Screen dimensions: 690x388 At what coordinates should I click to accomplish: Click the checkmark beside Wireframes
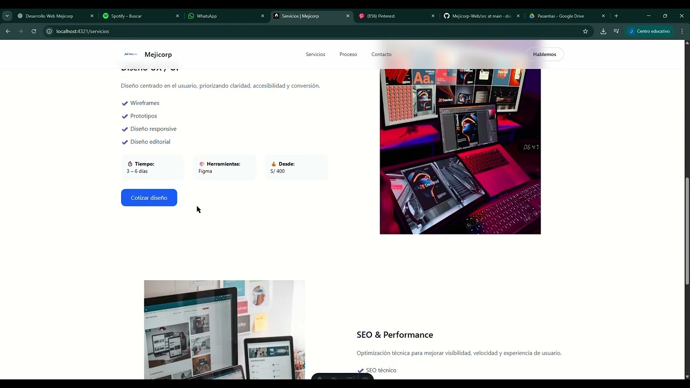pos(125,103)
